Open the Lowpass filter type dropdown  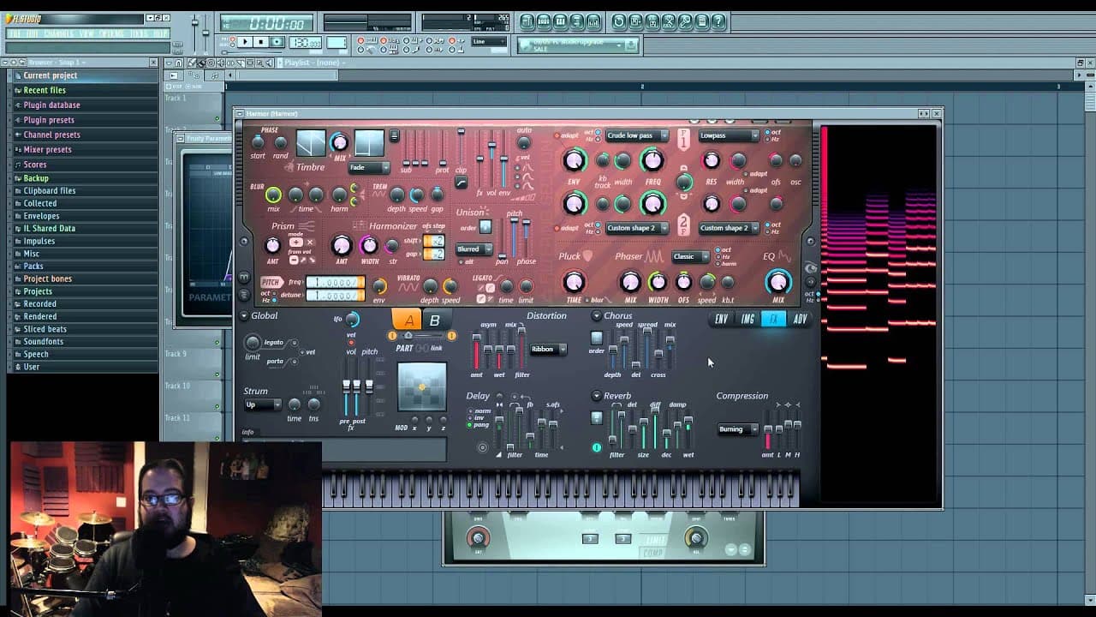pos(729,135)
